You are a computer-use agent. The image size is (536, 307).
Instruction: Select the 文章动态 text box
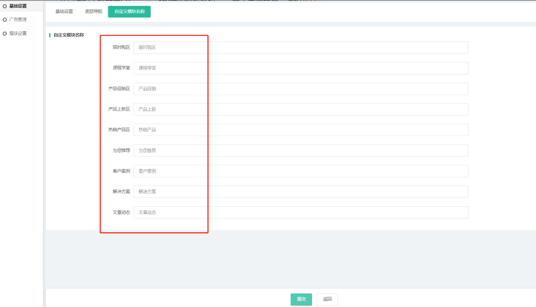click(300, 212)
